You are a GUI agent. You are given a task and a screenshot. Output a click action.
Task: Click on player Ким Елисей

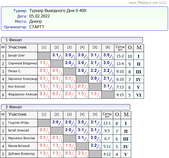pyautogui.click(x=17, y=87)
